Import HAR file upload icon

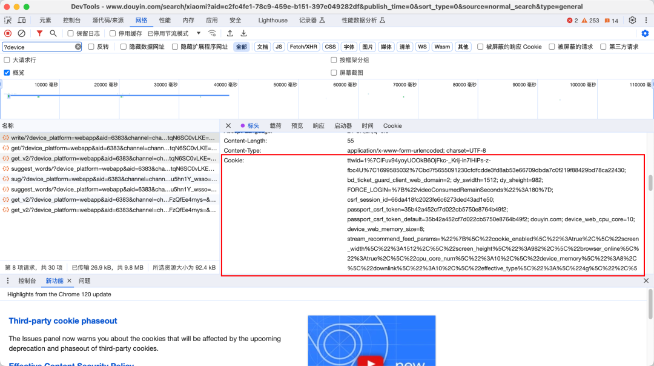(x=230, y=33)
